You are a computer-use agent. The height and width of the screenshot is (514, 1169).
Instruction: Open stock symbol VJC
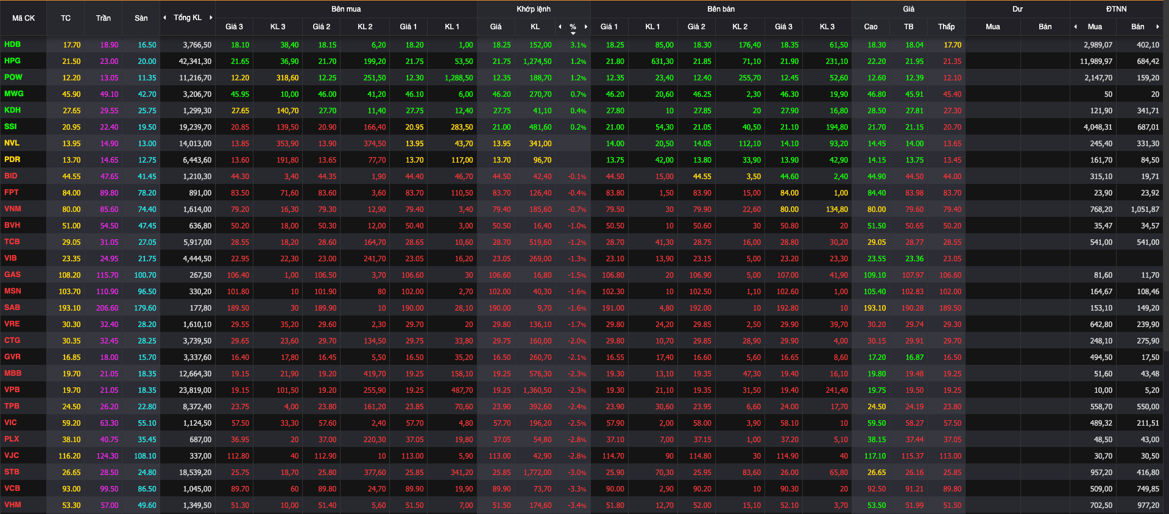pyautogui.click(x=11, y=456)
